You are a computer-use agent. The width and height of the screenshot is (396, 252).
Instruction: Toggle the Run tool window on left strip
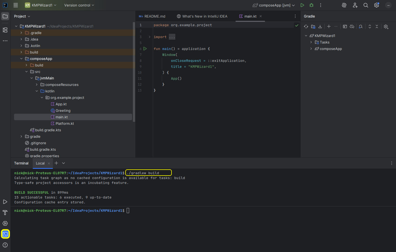5,202
